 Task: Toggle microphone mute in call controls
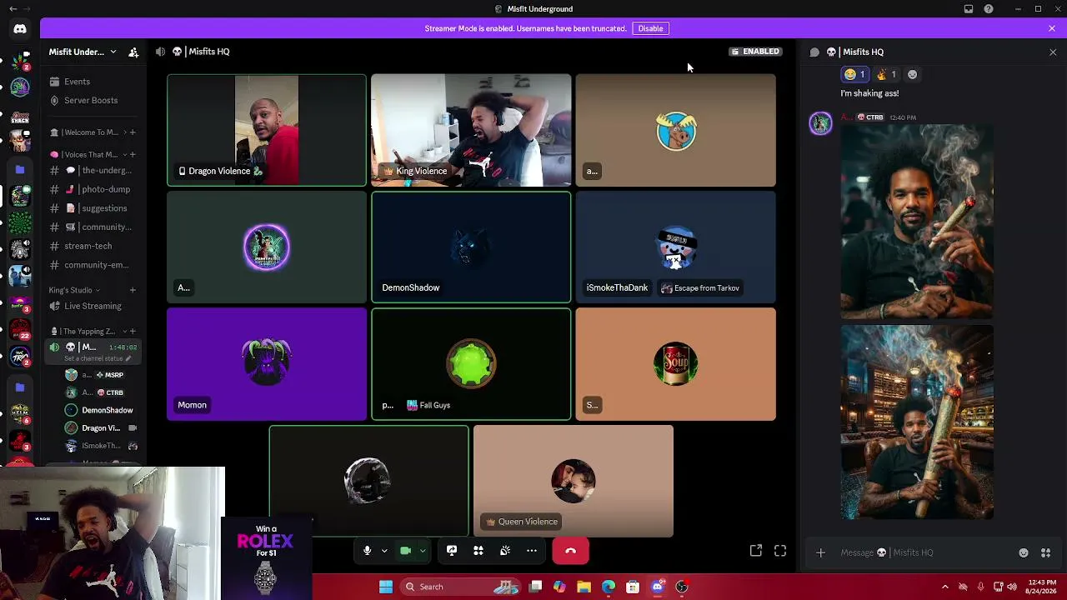pyautogui.click(x=367, y=551)
